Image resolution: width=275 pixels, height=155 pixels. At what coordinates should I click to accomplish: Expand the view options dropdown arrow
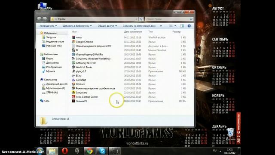(x=175, y=26)
